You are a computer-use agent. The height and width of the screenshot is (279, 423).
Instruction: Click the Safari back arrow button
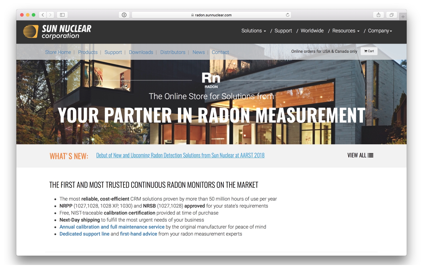point(43,15)
